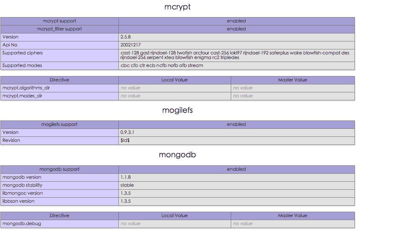Select the Api No value 20021217
The image size is (397, 233).
coord(131,45)
